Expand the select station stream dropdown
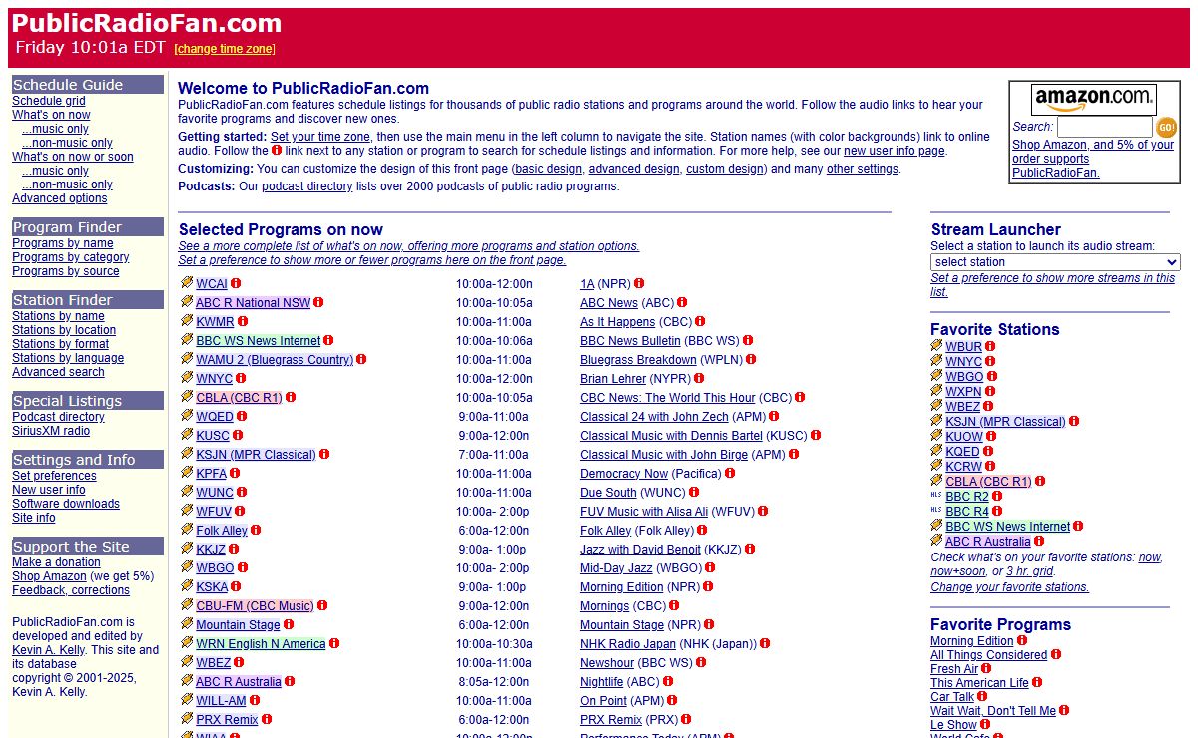Screen dimensions: 1198x738 click(x=1055, y=262)
